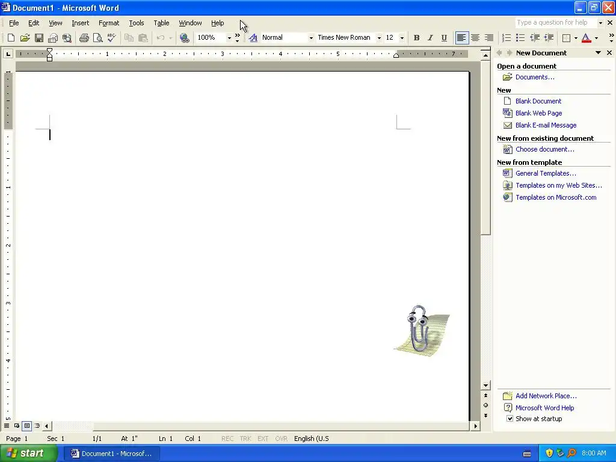
Task: Open the Microsoft Word Help link
Action: click(544, 408)
